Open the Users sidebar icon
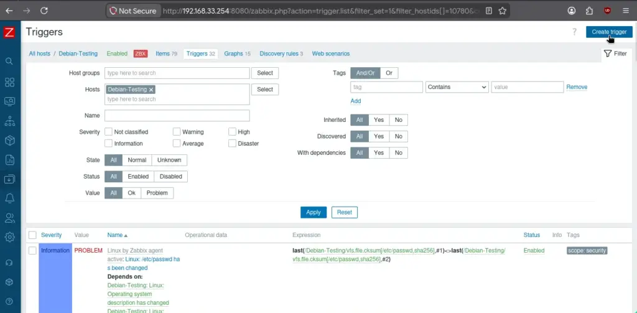Screen dimensions: 637x313 [9, 217]
